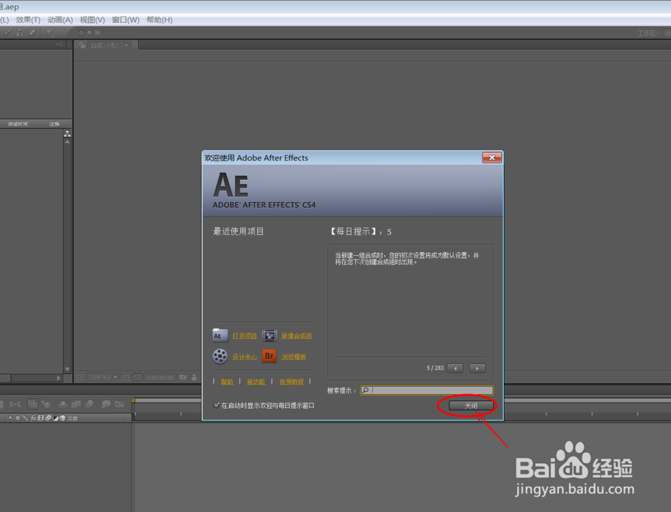Click the 浏览模板 link
The height and width of the screenshot is (512, 671).
tap(294, 357)
